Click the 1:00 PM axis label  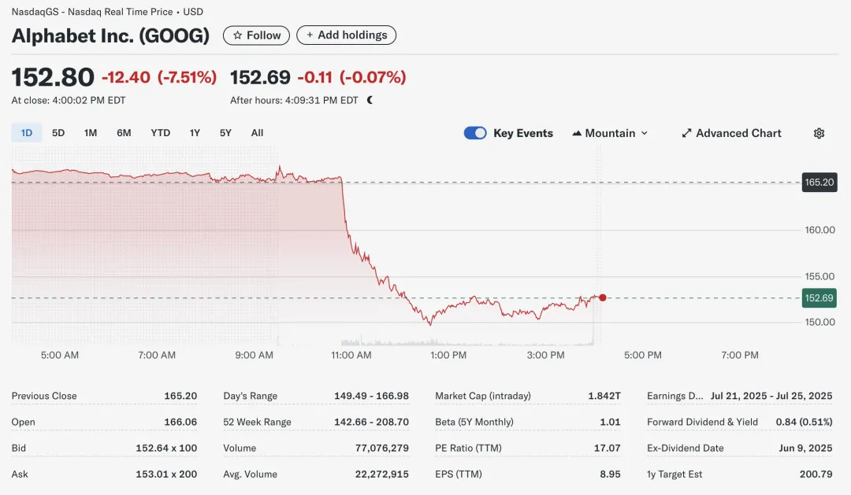(x=448, y=355)
